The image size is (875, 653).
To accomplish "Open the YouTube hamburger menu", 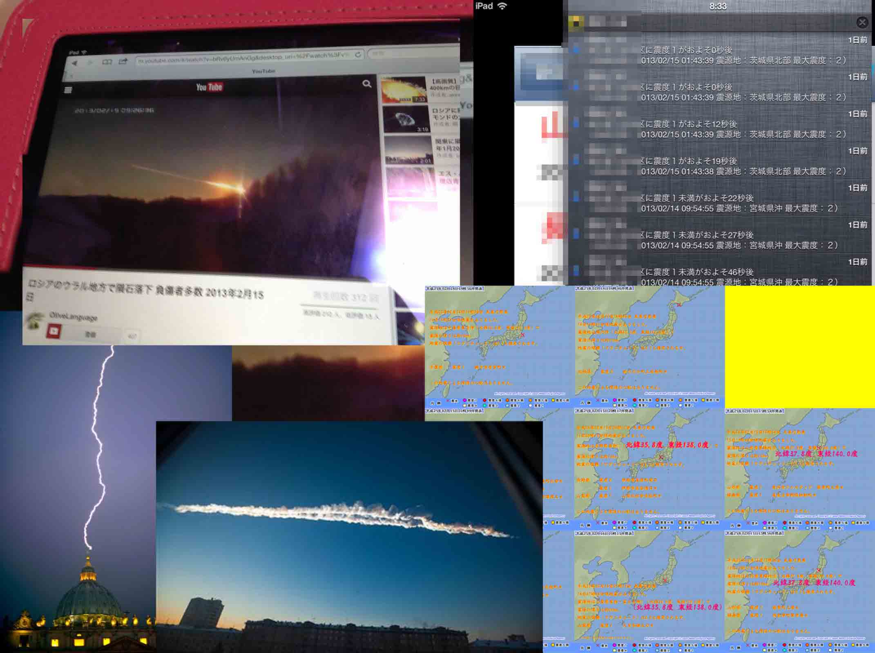I will [68, 90].
